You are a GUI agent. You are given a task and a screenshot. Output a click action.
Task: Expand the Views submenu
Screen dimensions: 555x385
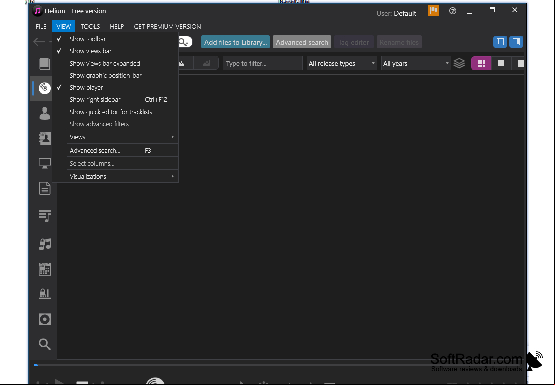115,137
